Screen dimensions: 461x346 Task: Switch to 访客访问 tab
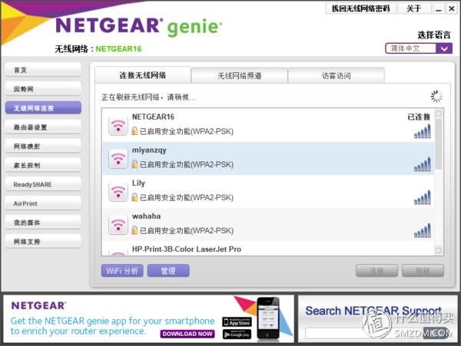pos(336,76)
